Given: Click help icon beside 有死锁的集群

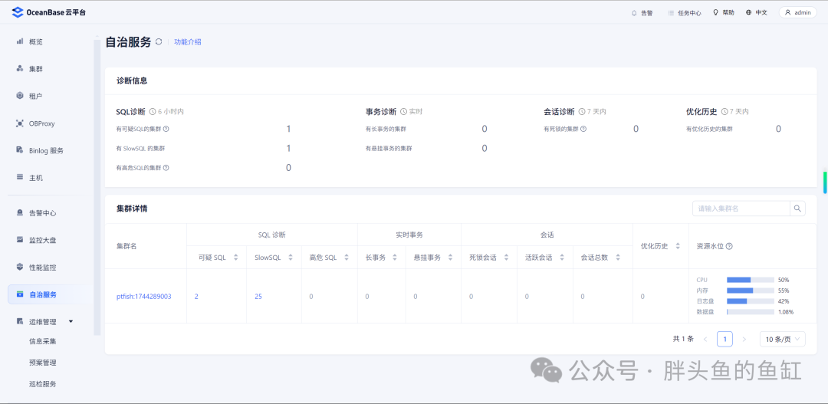Looking at the screenshot, I should pyautogui.click(x=583, y=129).
